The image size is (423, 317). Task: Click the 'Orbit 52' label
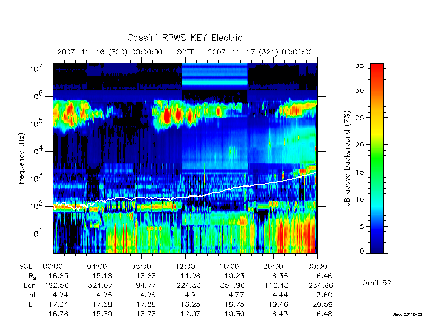376,283
